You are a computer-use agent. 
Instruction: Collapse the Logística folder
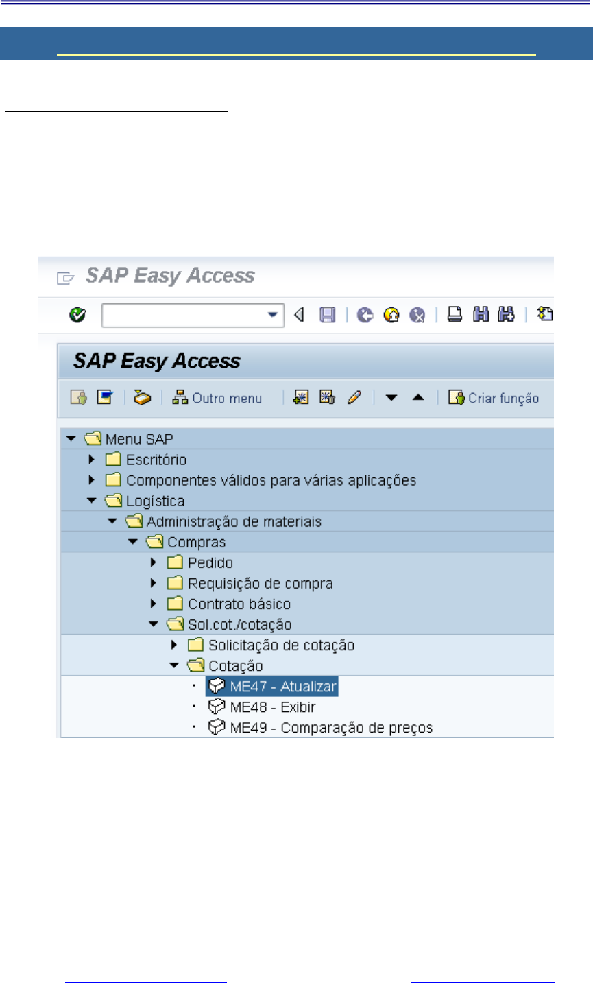pyautogui.click(x=92, y=501)
